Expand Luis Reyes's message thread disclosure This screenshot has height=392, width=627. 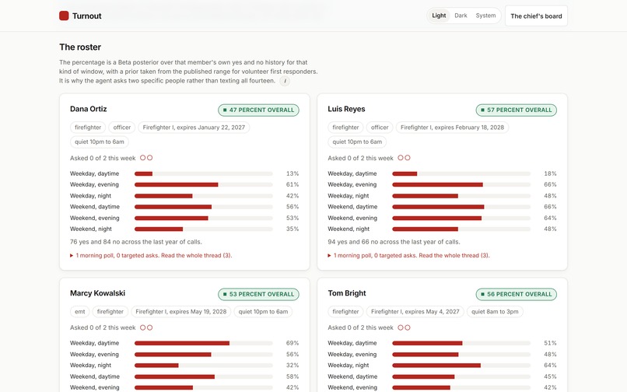point(408,255)
